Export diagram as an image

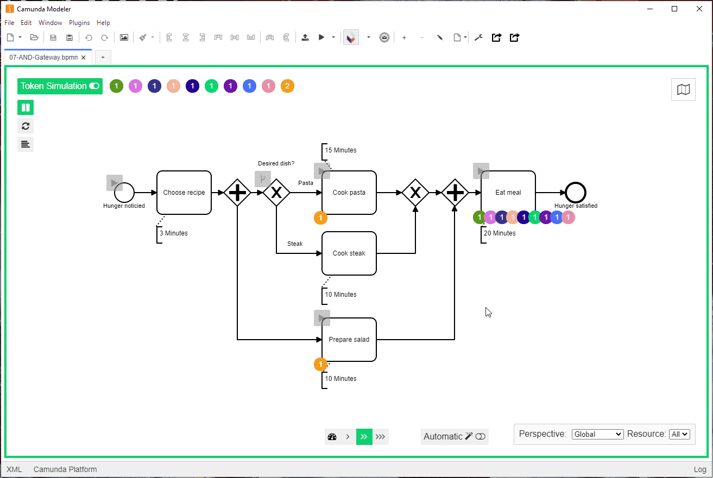click(124, 37)
